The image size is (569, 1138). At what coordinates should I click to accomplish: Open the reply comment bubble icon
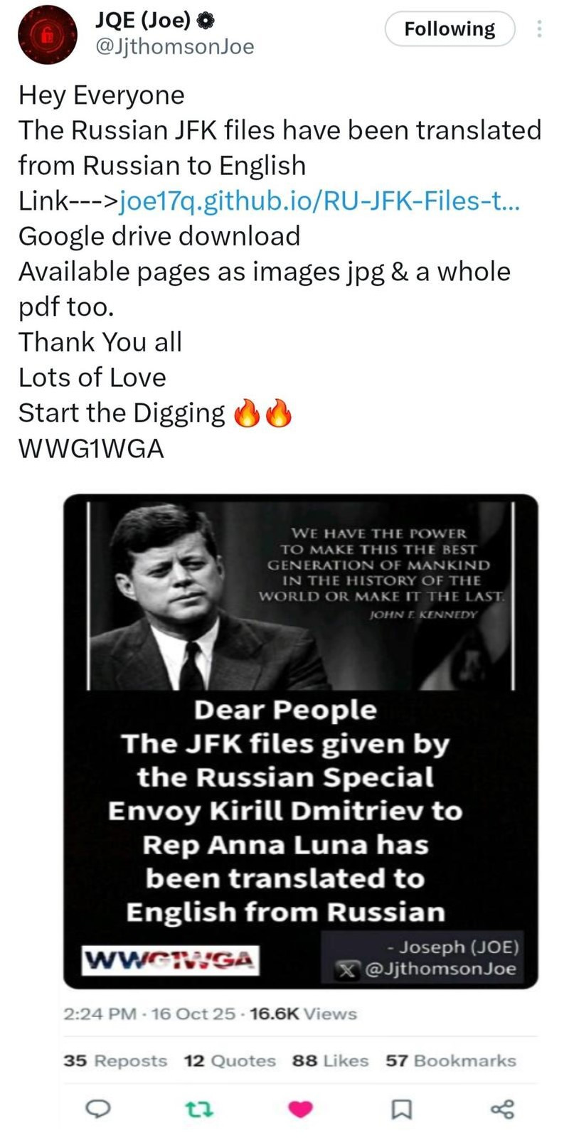click(97, 1109)
